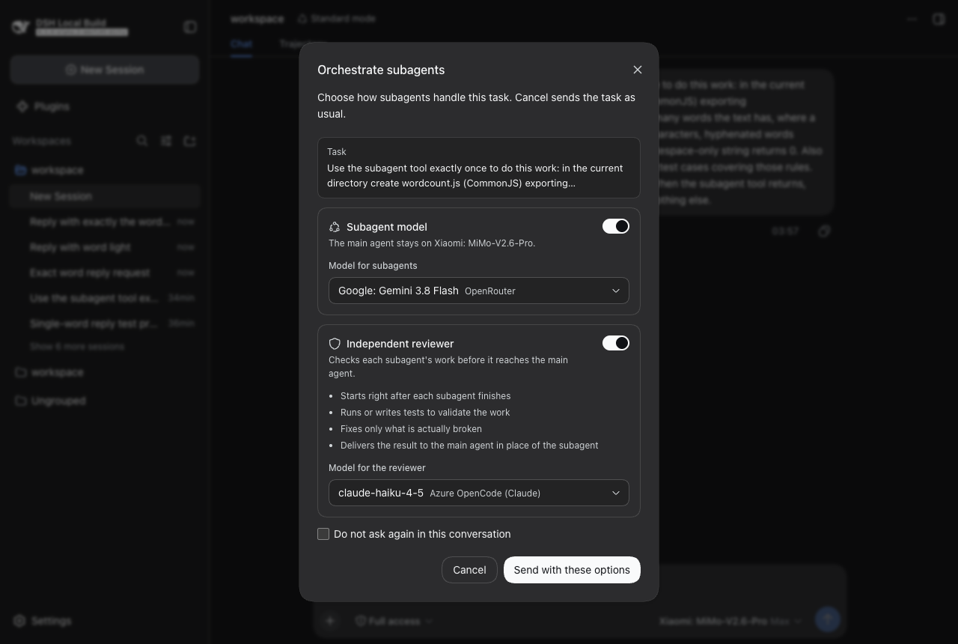Click the New Session button
Screen dimensions: 958x644
(105, 70)
